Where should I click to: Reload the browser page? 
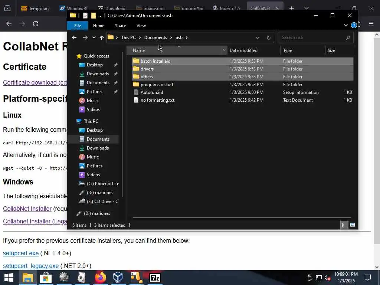tap(36, 24)
